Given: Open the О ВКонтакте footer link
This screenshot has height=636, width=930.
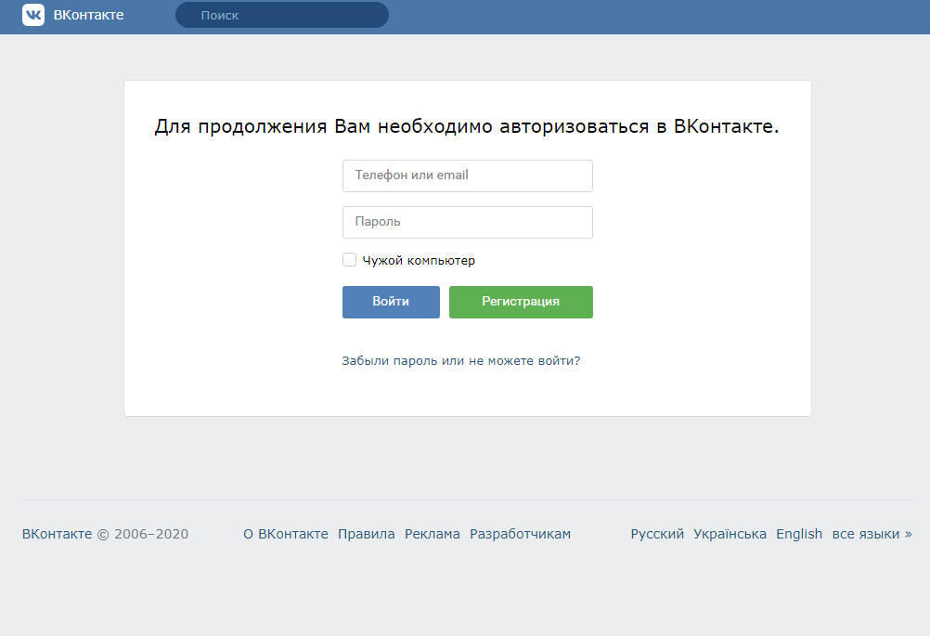Looking at the screenshot, I should [285, 534].
